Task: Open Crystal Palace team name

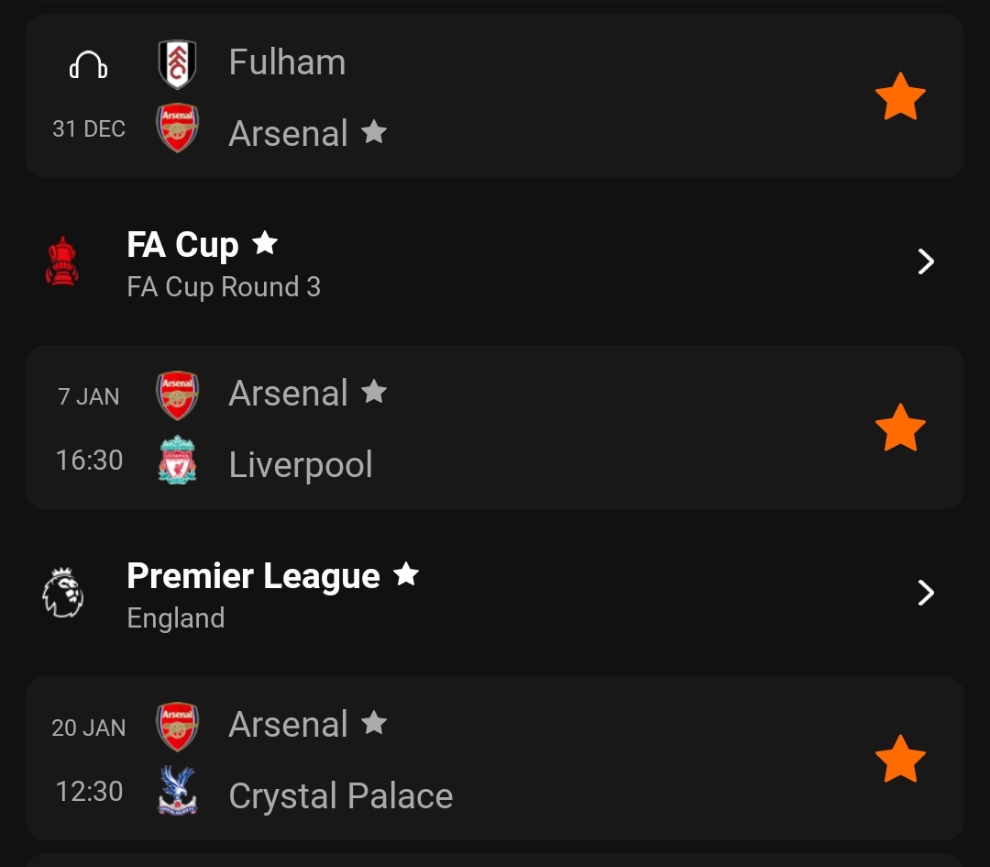Action: (x=341, y=795)
